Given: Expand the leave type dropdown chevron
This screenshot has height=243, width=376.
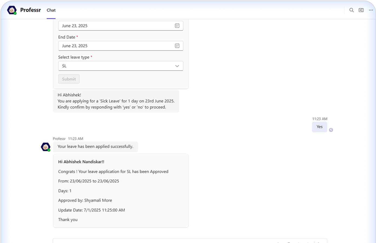Looking at the screenshot, I should pos(177,66).
